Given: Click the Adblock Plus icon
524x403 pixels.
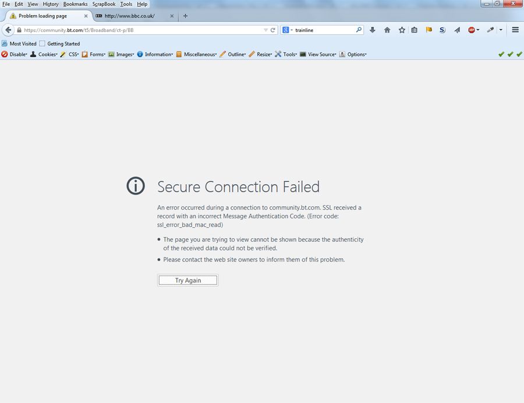Looking at the screenshot, I should pyautogui.click(x=472, y=30).
